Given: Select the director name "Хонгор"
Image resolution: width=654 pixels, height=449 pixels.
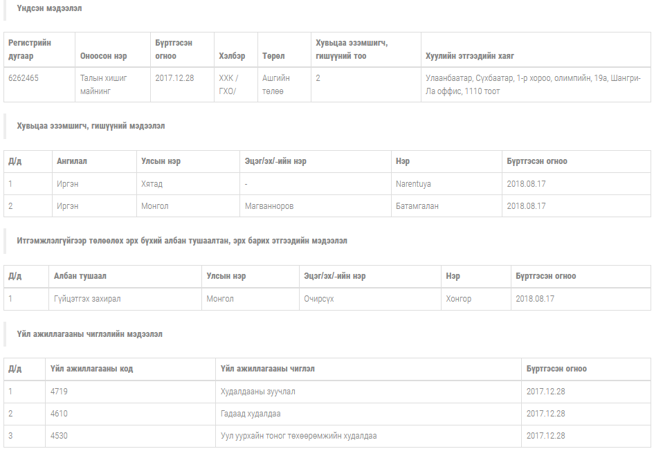Looking at the screenshot, I should coord(458,299).
